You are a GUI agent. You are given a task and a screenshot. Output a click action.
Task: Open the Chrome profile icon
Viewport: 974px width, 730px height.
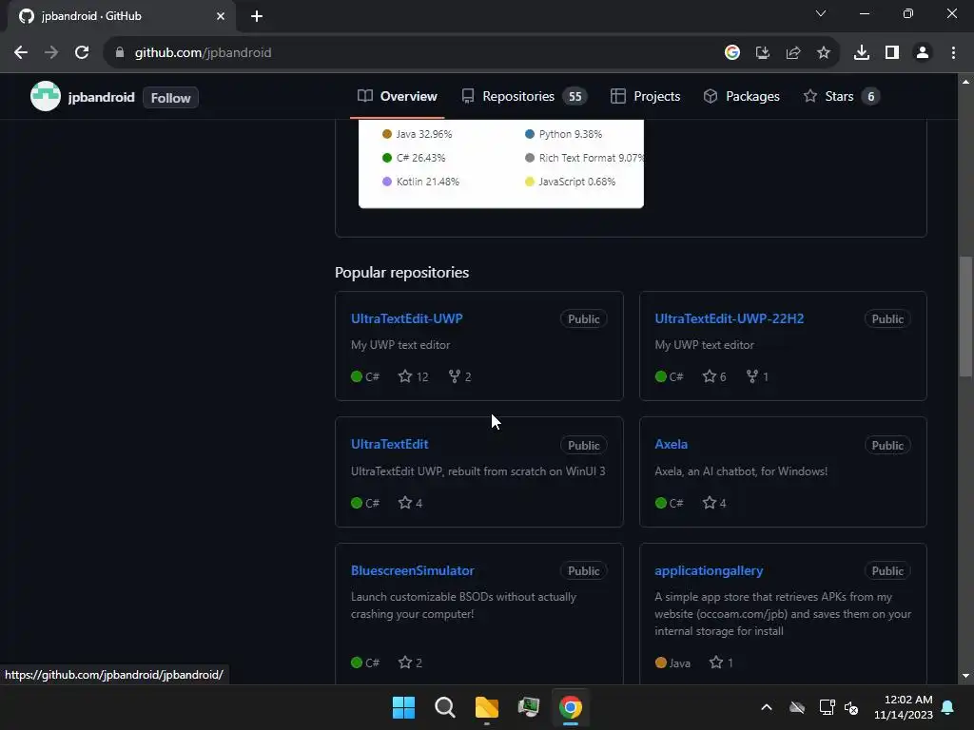(x=923, y=53)
